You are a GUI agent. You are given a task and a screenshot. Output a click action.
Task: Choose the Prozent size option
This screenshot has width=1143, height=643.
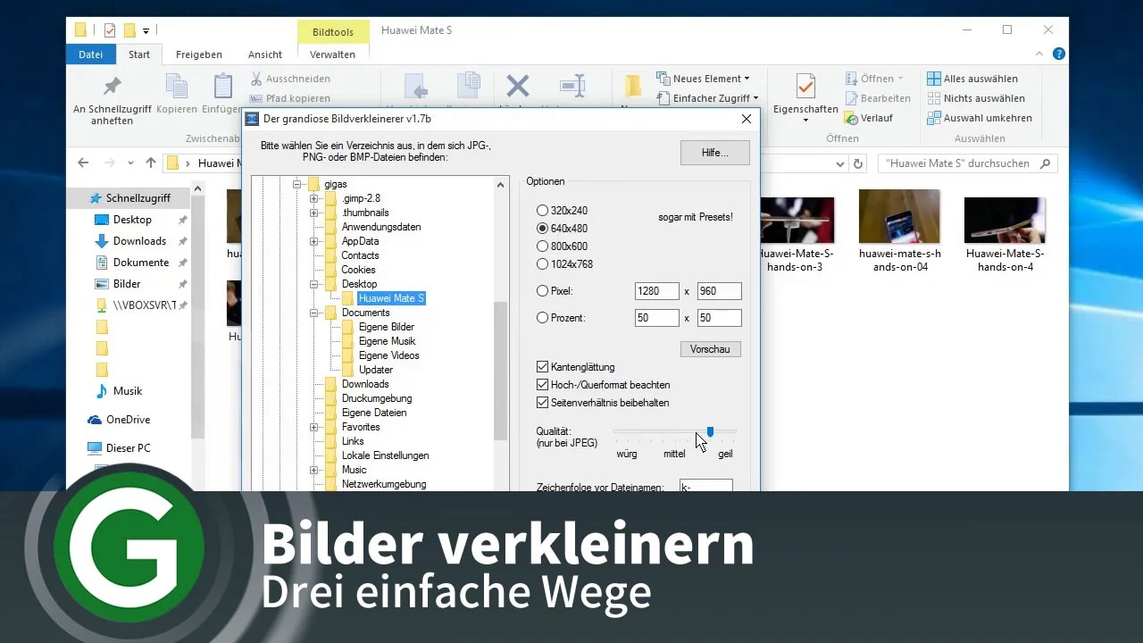542,318
